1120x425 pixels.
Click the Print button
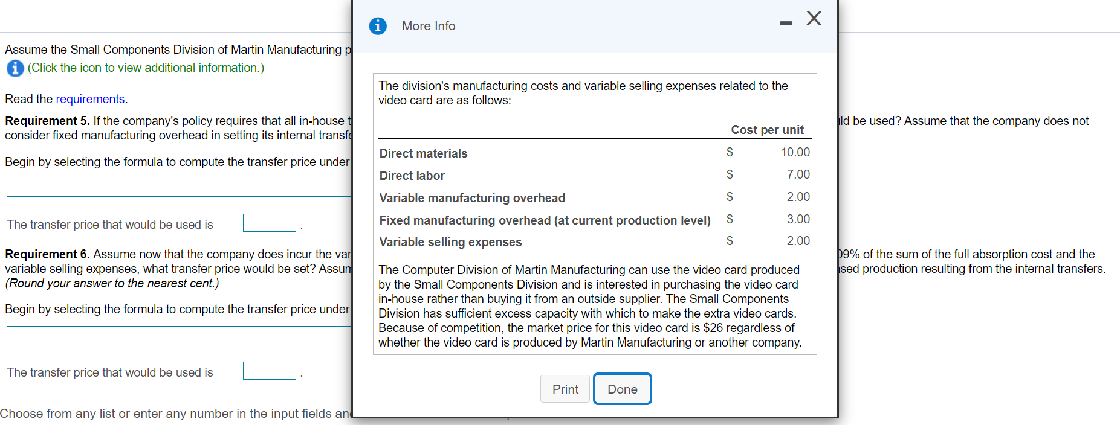[565, 389]
